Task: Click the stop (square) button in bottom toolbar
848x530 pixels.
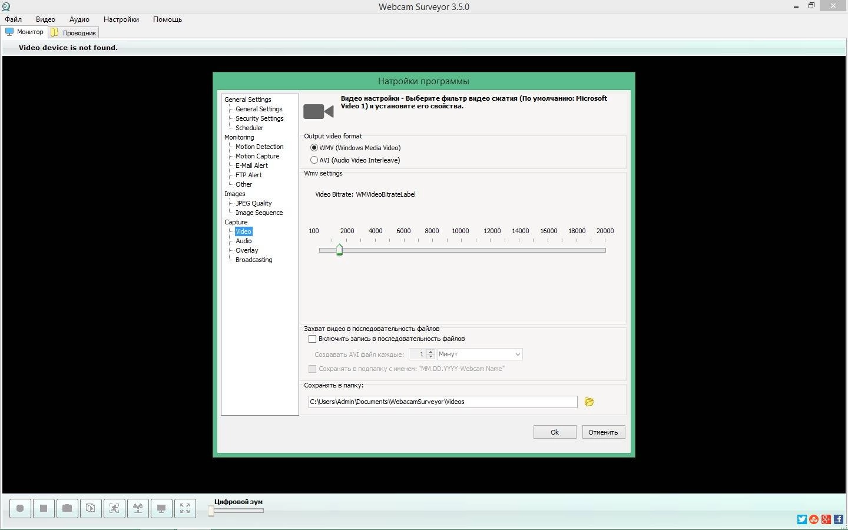Action: [44, 508]
